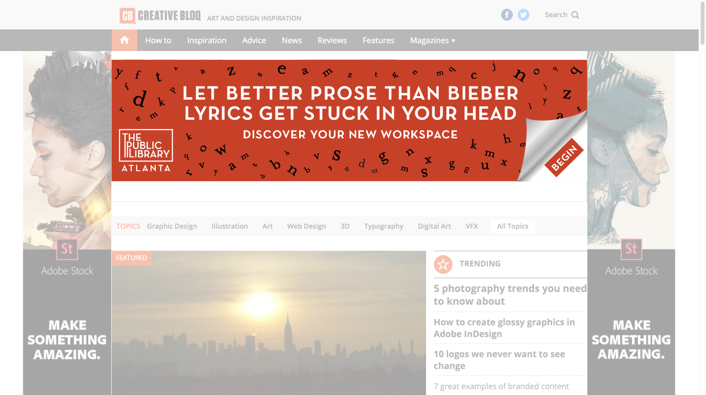This screenshot has width=706, height=395.
Task: Click the featured skyline sunset image
Action: (269, 323)
